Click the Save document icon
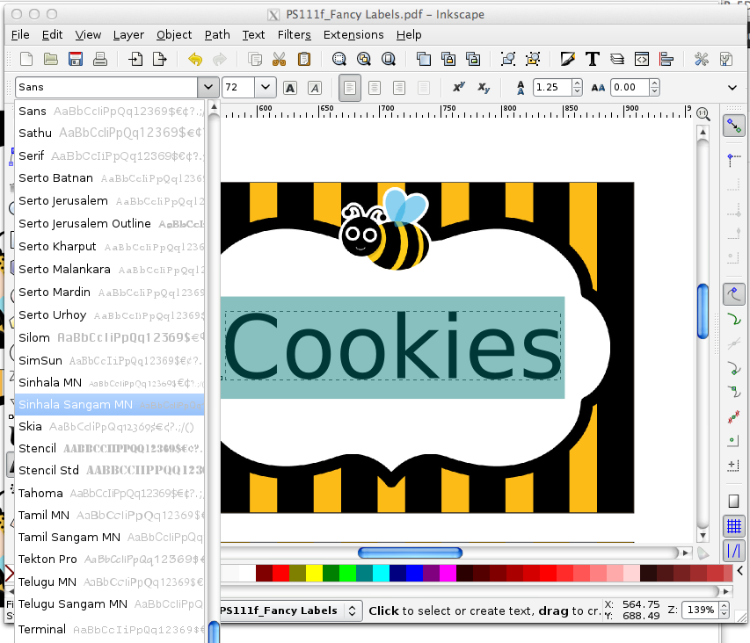This screenshot has width=750, height=643. point(76,59)
